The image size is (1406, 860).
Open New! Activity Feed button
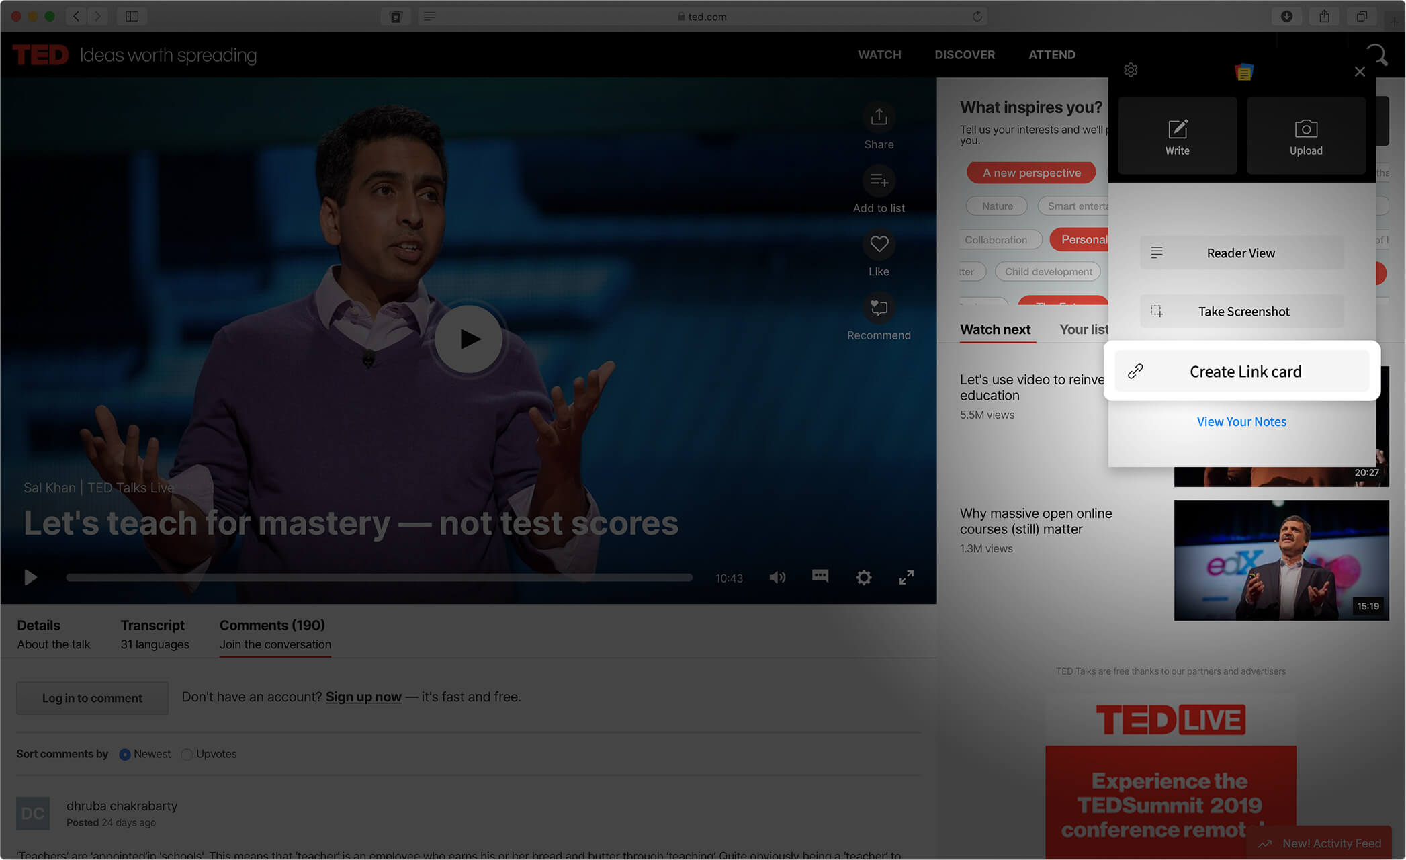tap(1319, 843)
